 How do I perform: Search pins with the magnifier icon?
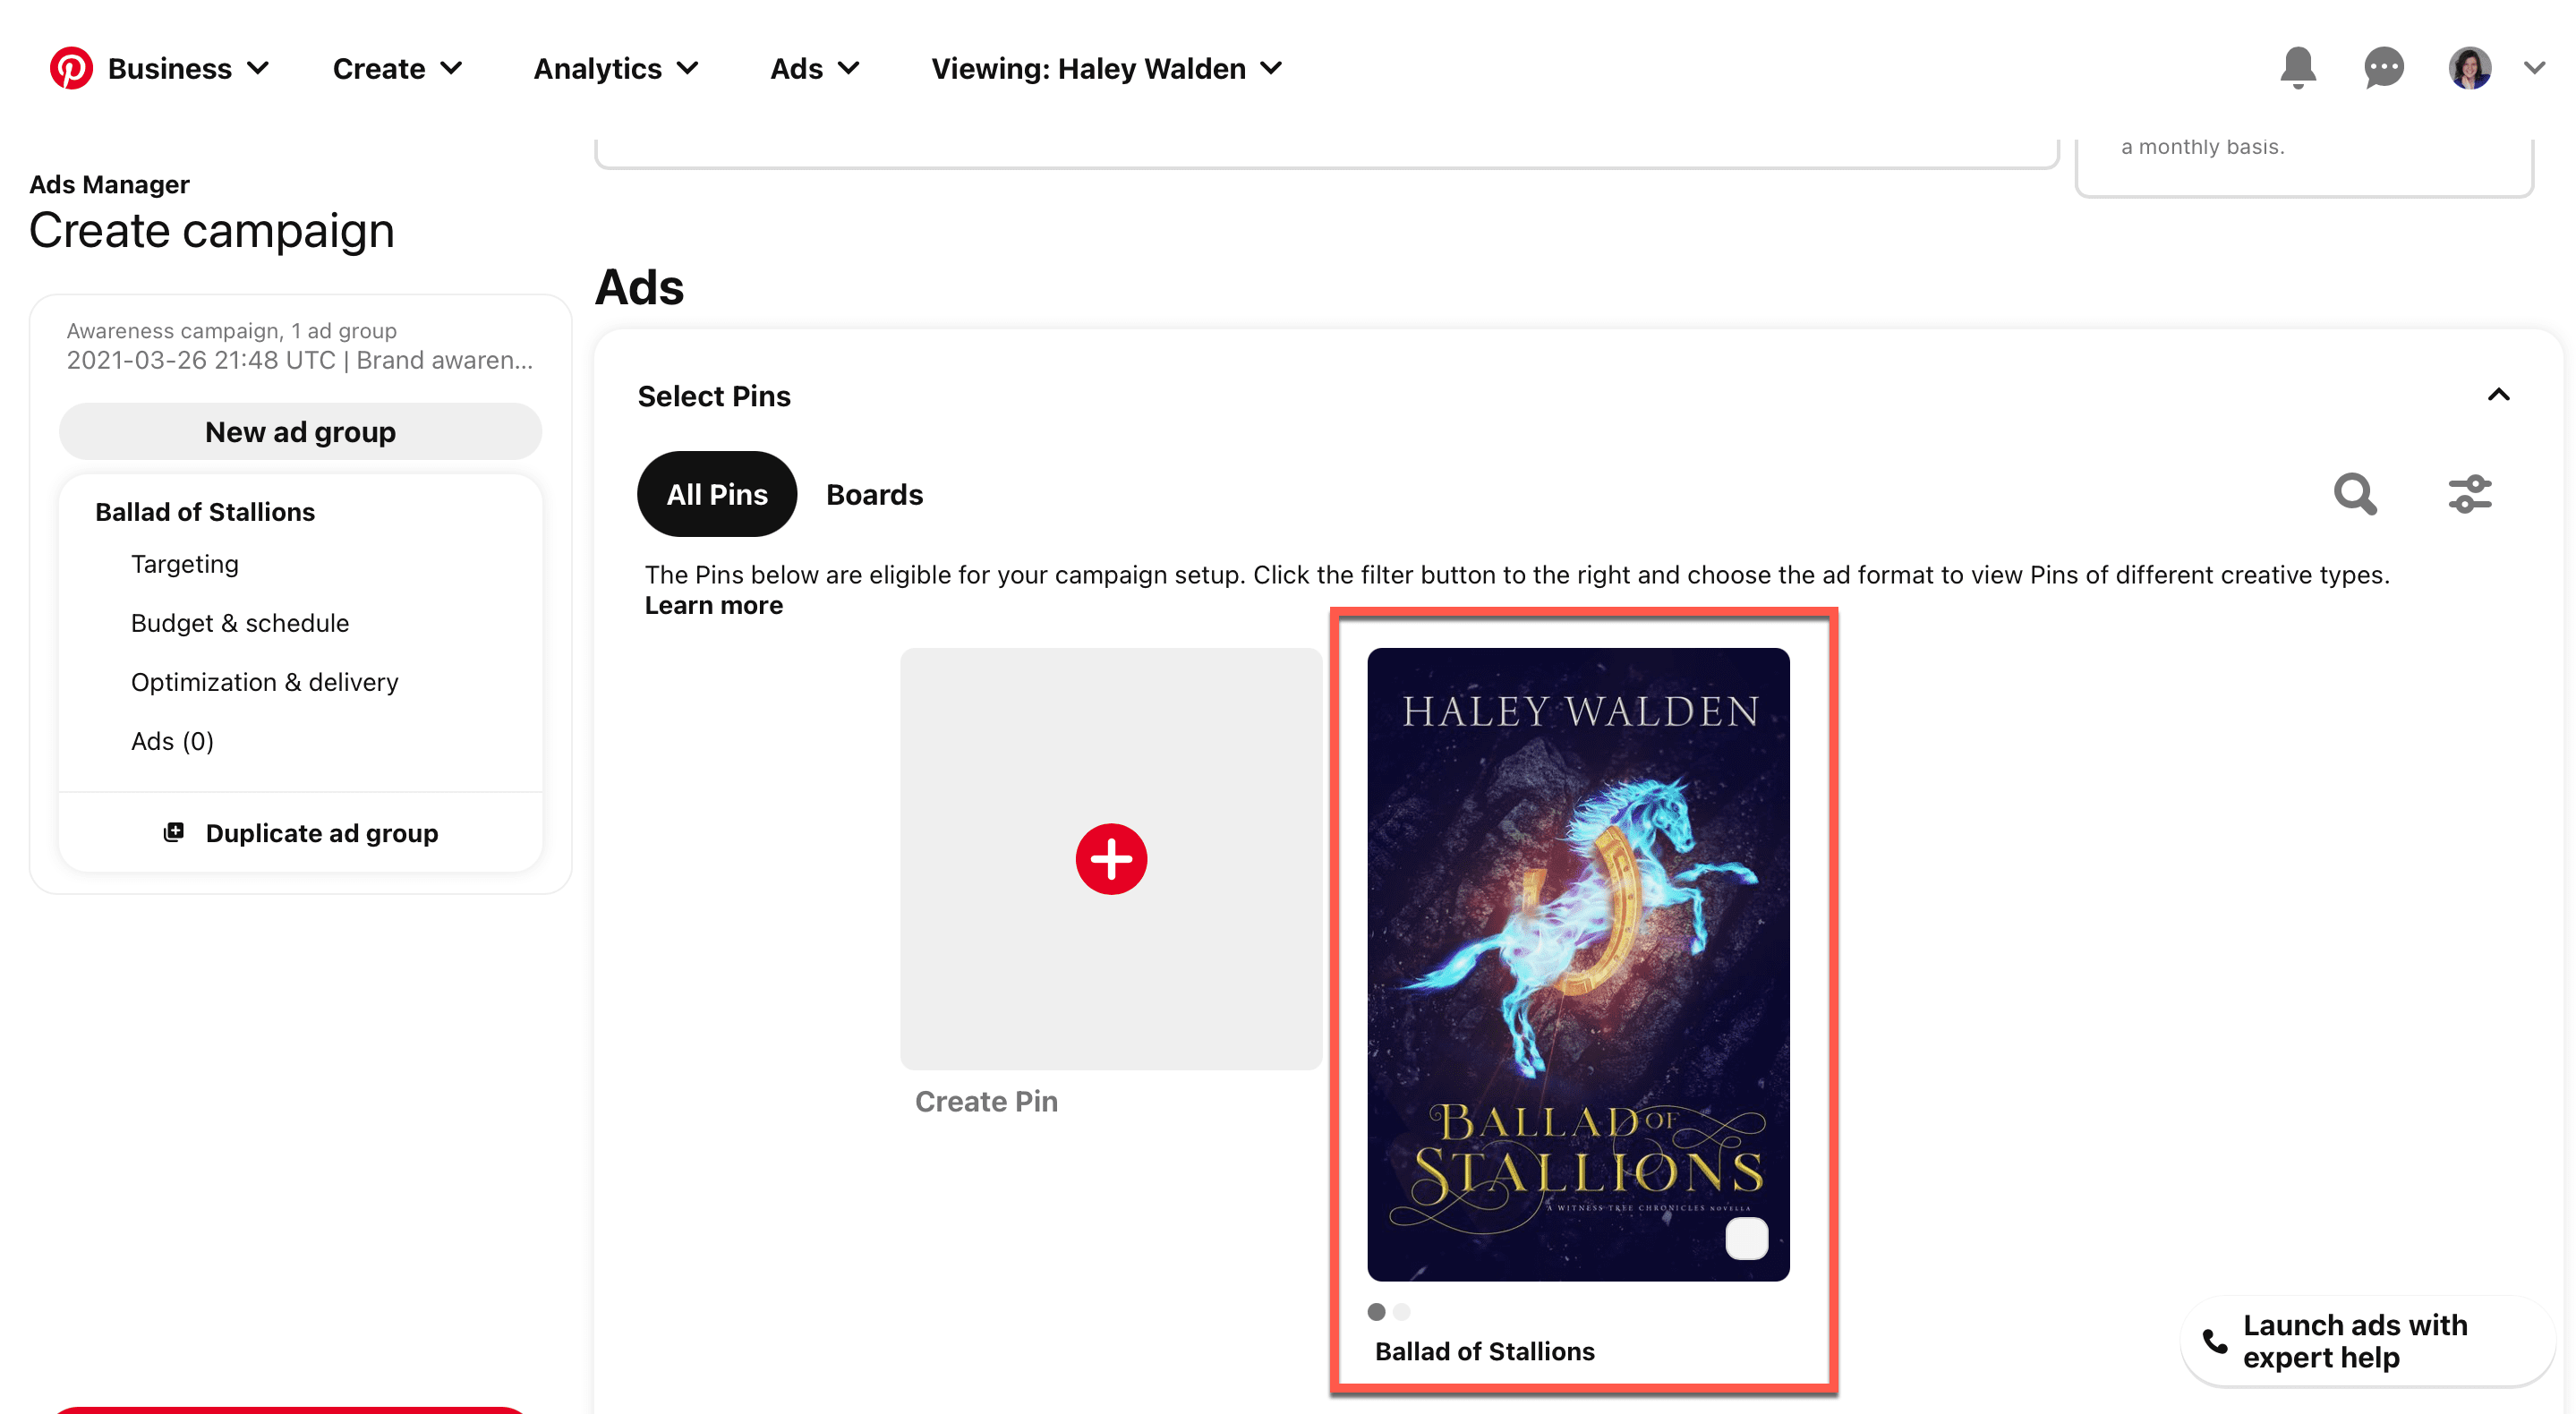click(x=2355, y=494)
